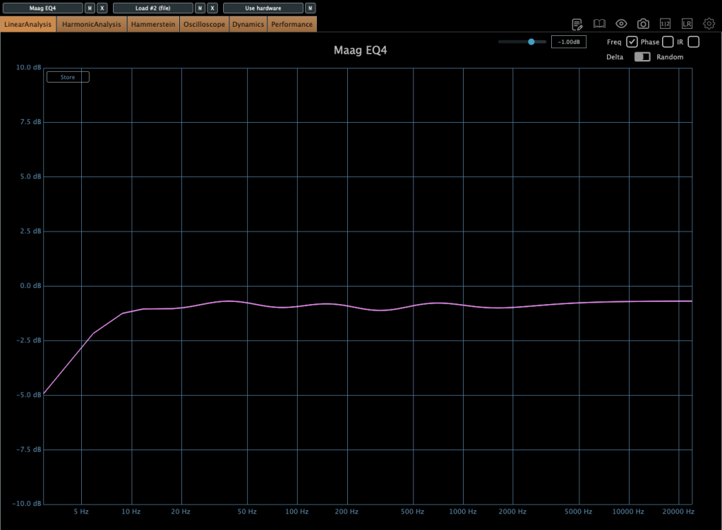
Task: Click the LR stereo channel icon
Action: pyautogui.click(x=687, y=24)
